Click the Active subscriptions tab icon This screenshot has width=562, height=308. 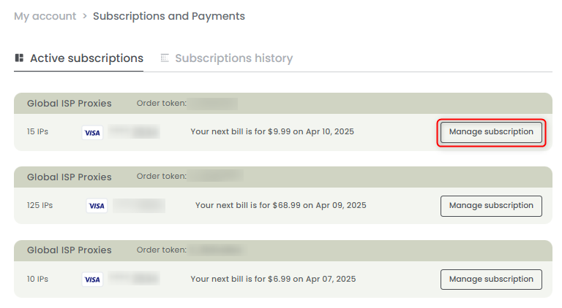(x=20, y=58)
